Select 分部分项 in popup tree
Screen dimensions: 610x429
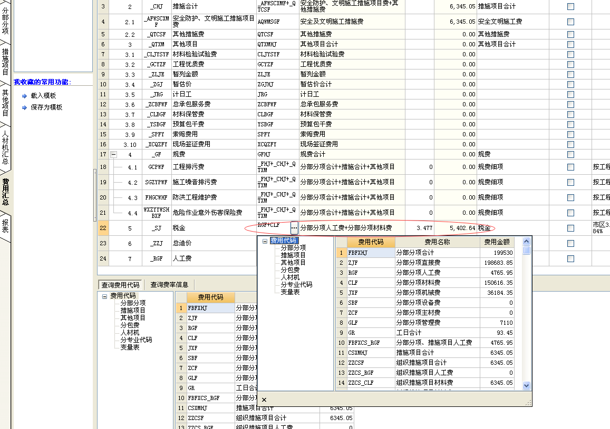(x=293, y=248)
